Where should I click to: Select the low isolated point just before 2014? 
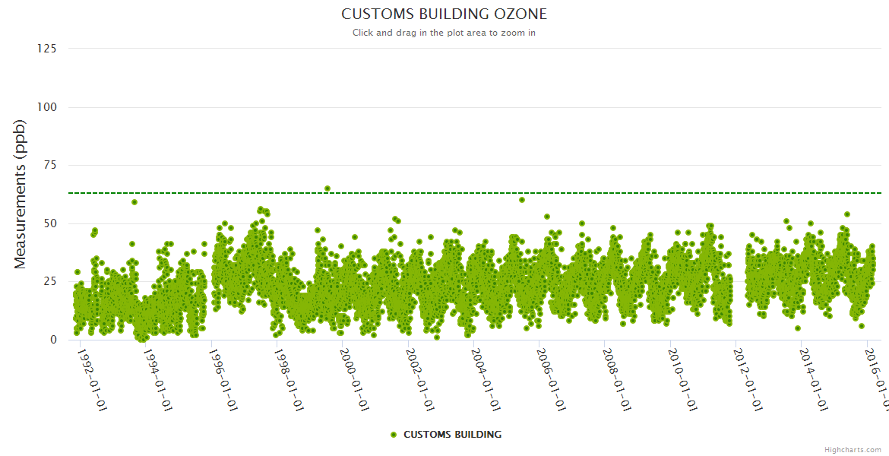click(x=798, y=328)
